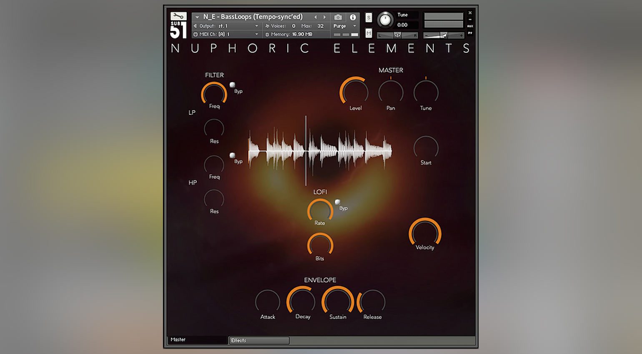The width and height of the screenshot is (642, 354).
Task: Toggle the LP filter Byp switch
Action: (x=232, y=85)
